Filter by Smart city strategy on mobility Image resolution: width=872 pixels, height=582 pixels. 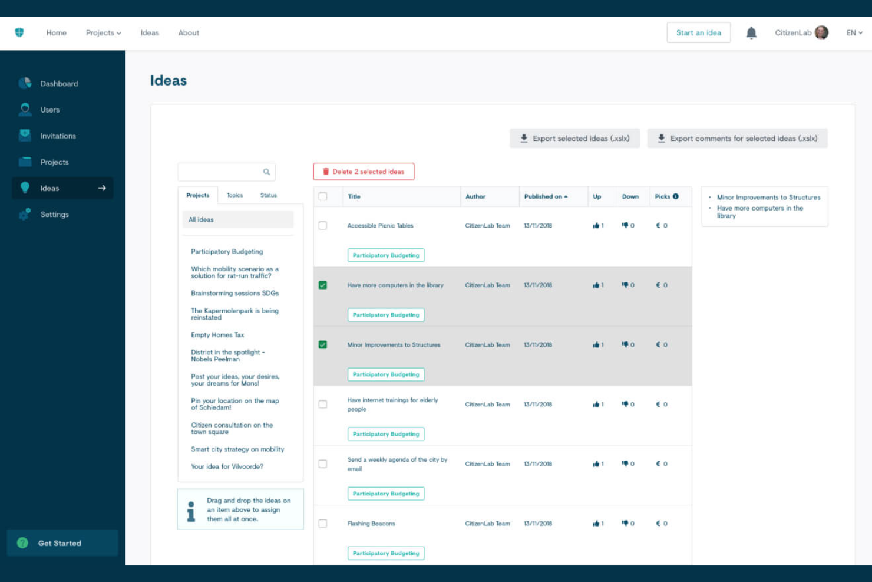[x=237, y=449]
